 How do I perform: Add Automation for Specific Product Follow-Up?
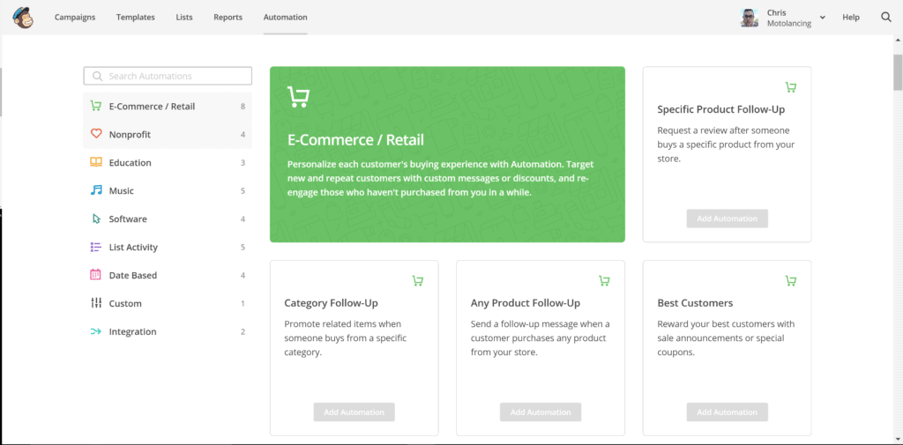(x=728, y=219)
